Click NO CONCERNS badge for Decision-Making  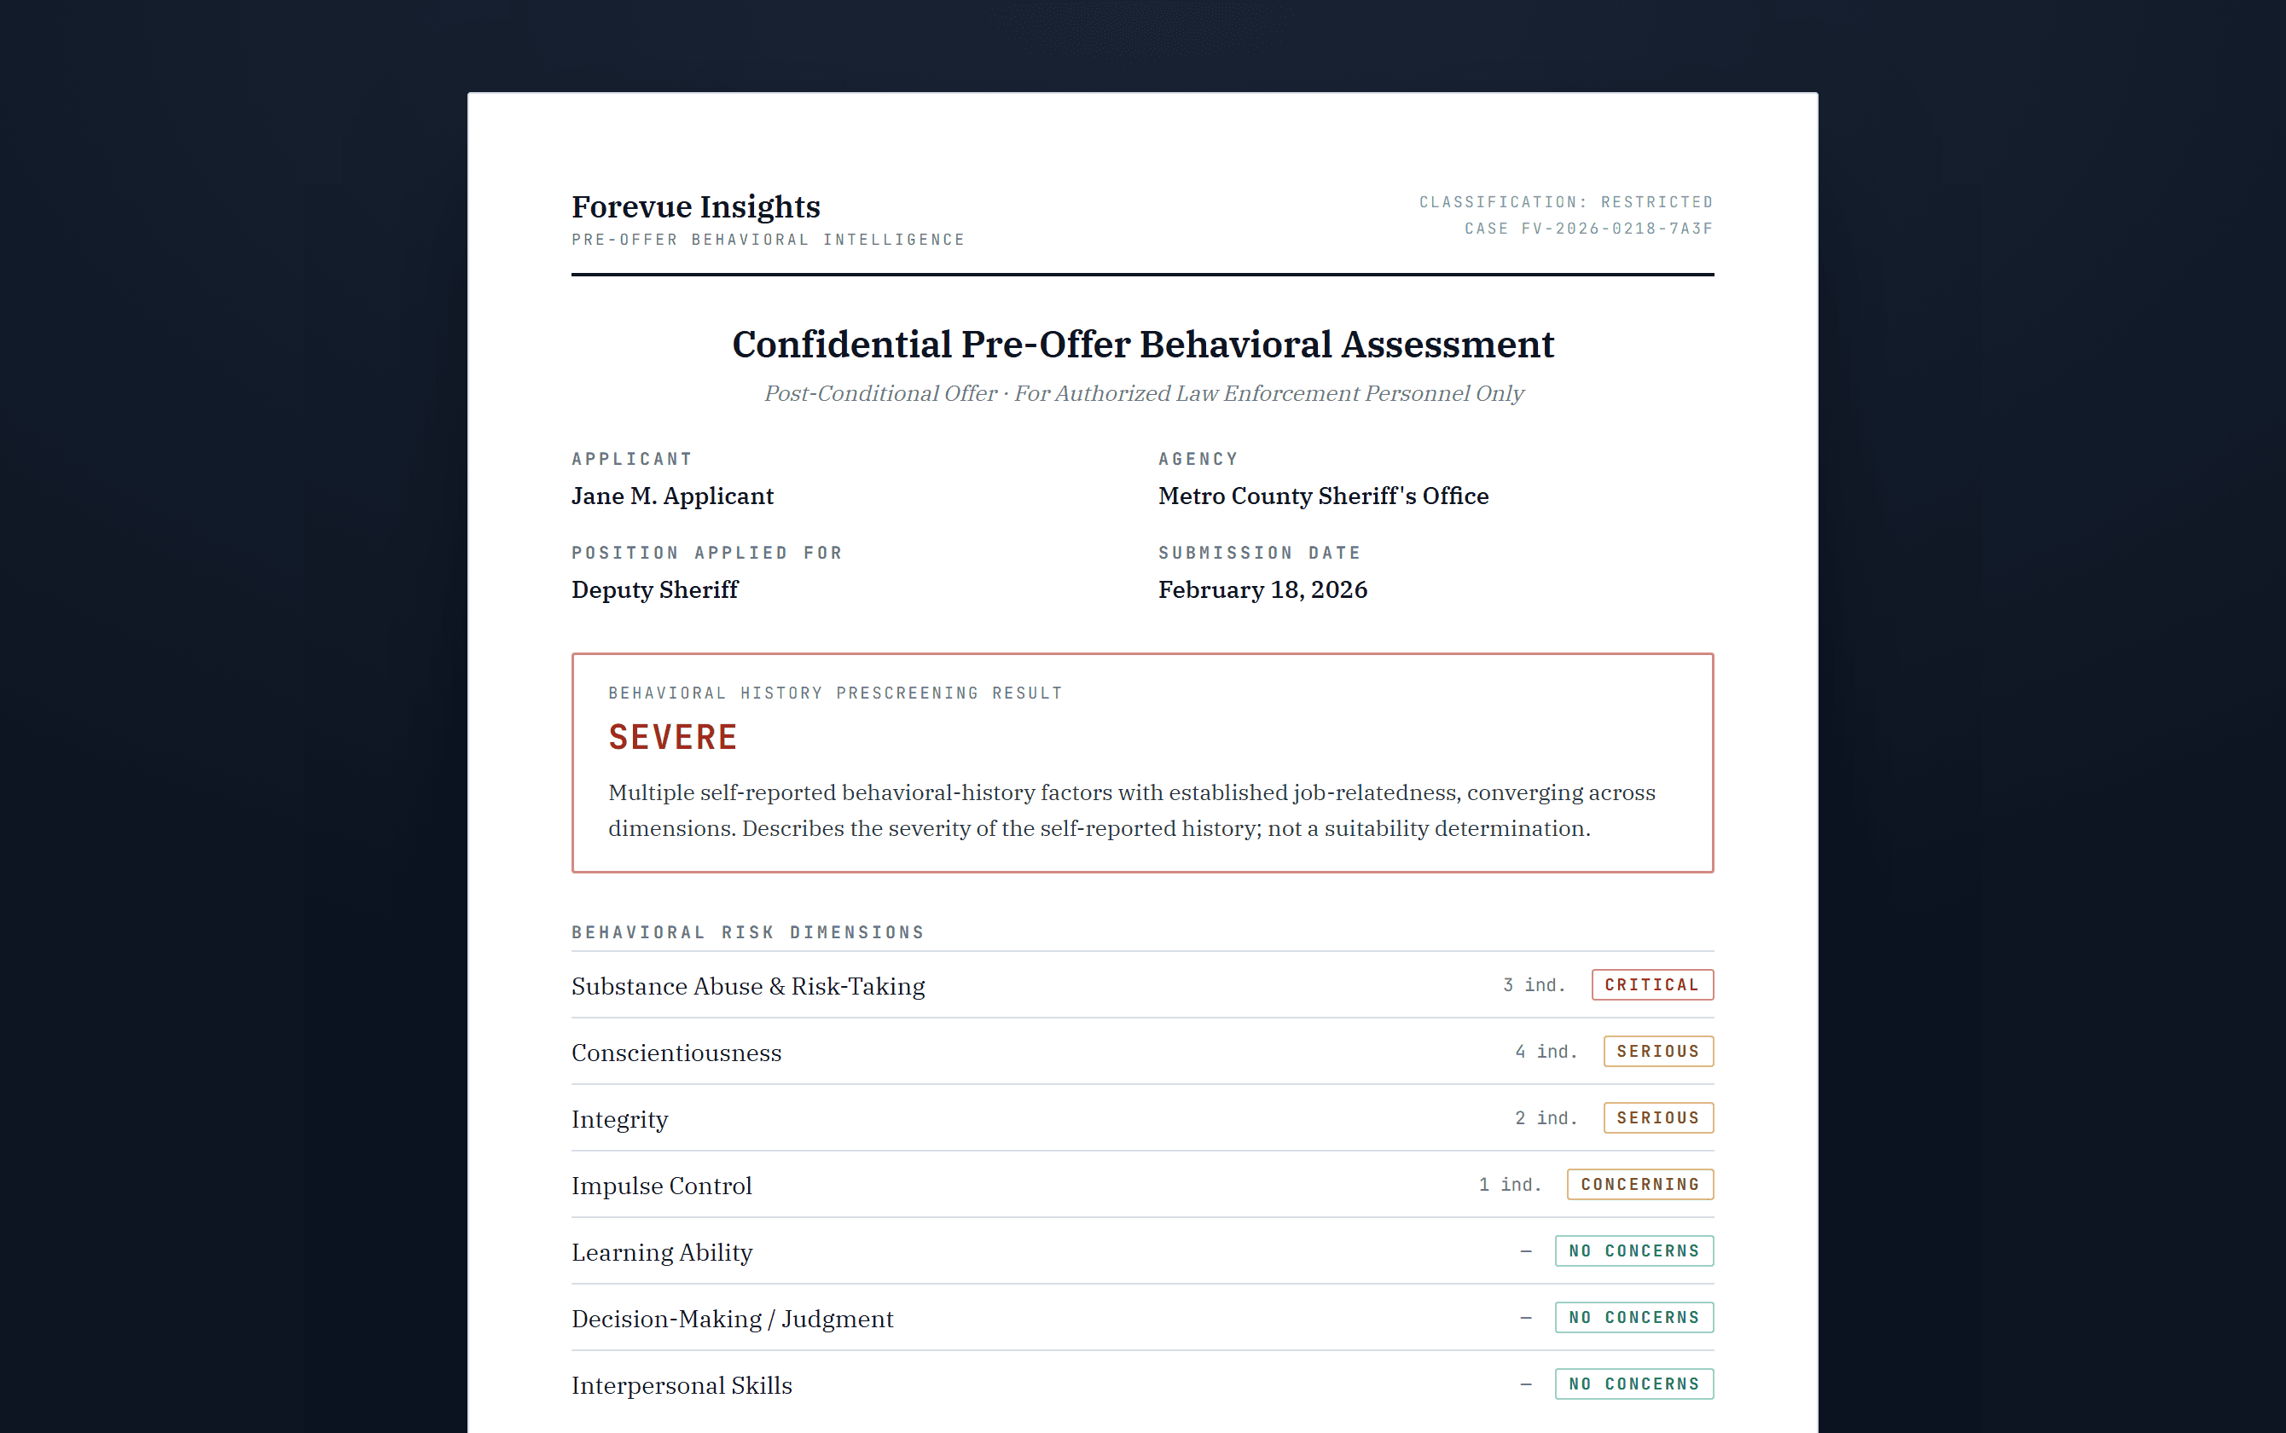pos(1634,1316)
